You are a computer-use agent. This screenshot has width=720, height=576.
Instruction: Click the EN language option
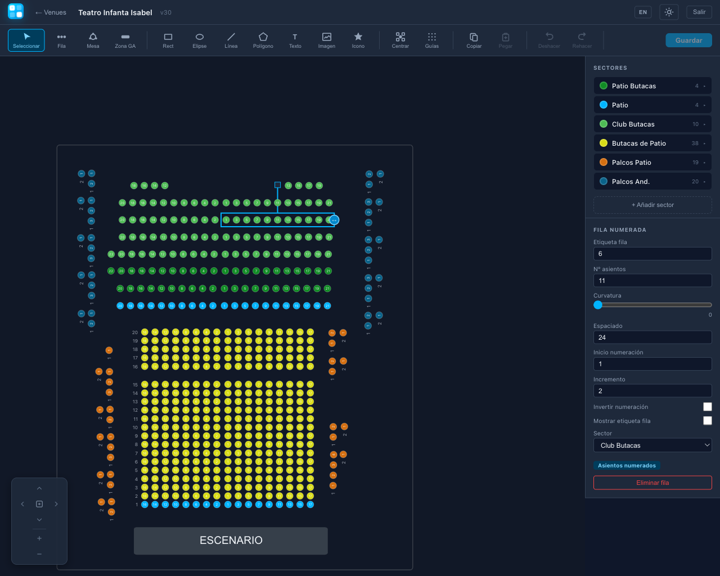pyautogui.click(x=642, y=11)
